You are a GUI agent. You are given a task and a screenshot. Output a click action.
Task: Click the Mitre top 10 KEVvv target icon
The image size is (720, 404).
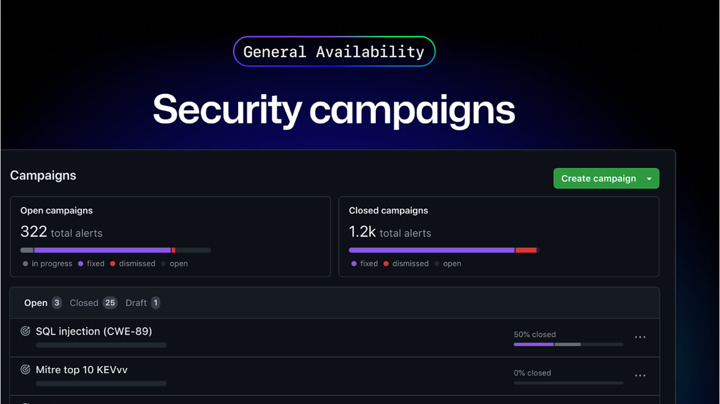25,370
